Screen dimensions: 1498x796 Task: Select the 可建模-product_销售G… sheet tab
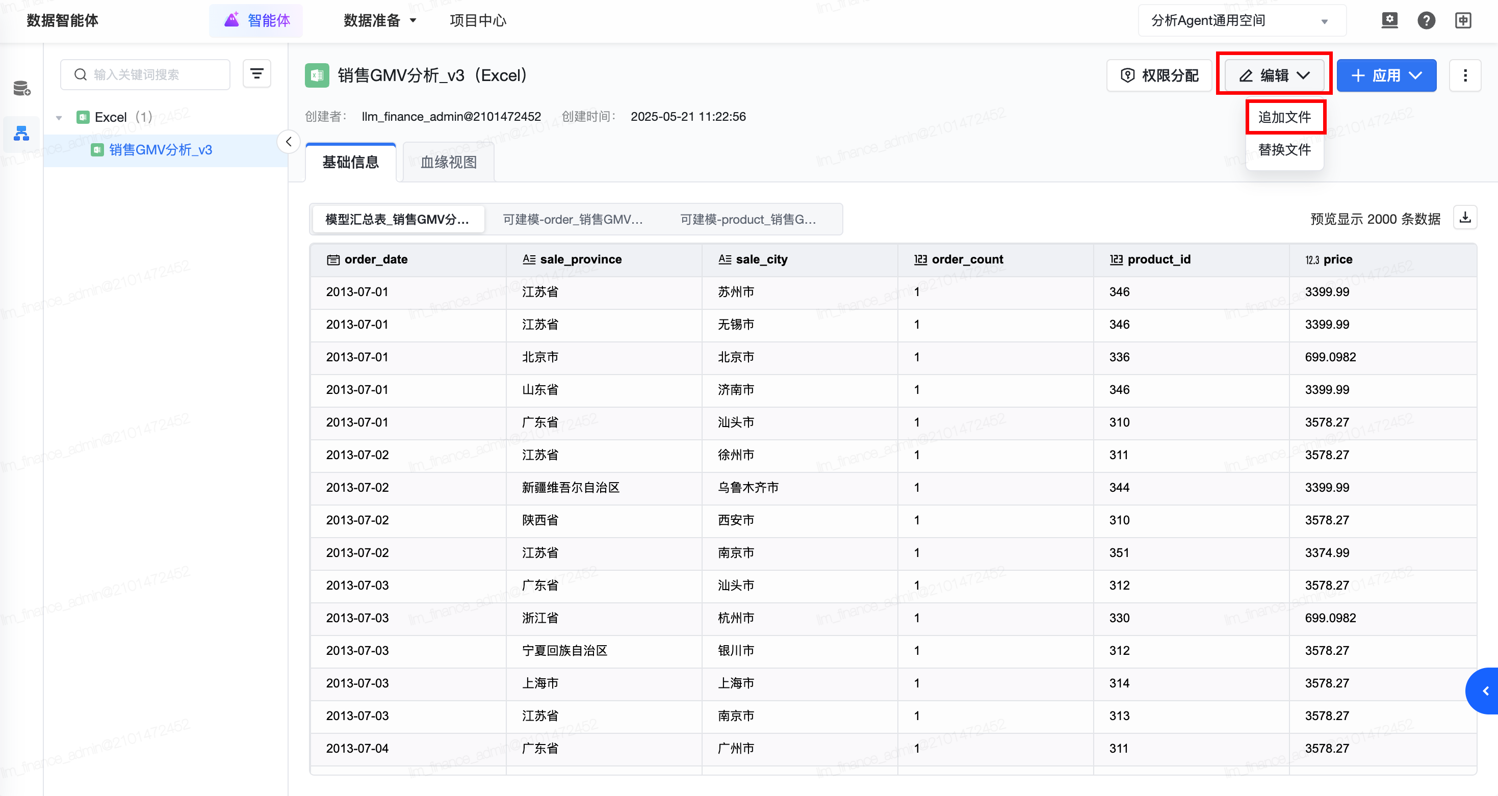point(748,220)
